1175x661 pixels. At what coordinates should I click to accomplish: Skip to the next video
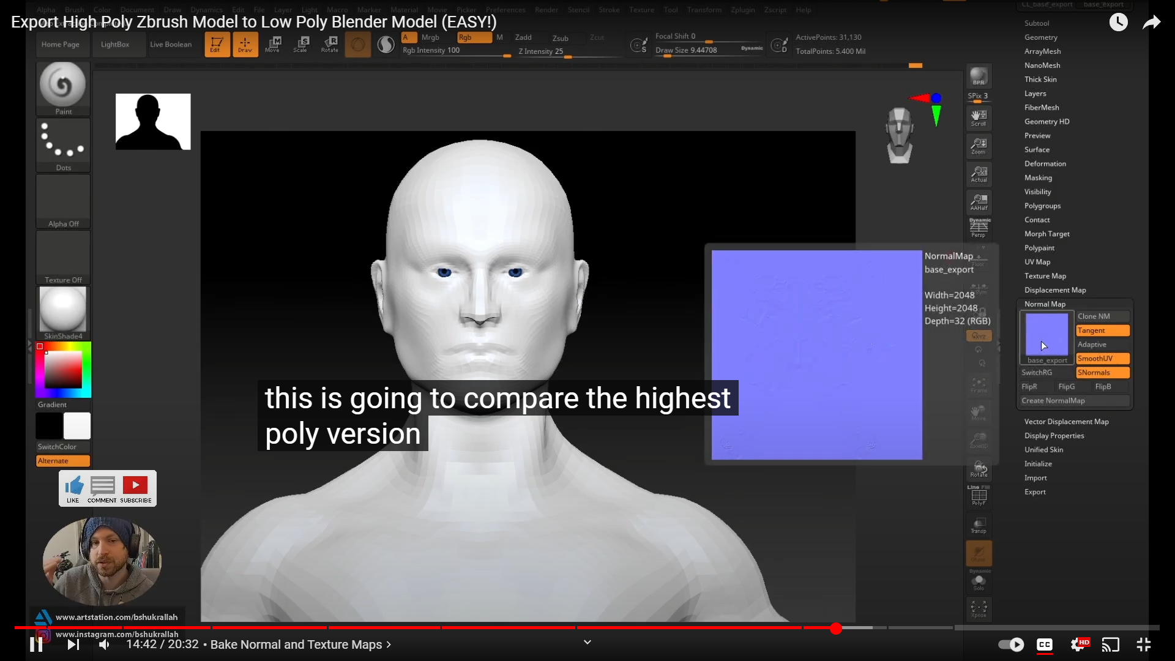click(73, 644)
